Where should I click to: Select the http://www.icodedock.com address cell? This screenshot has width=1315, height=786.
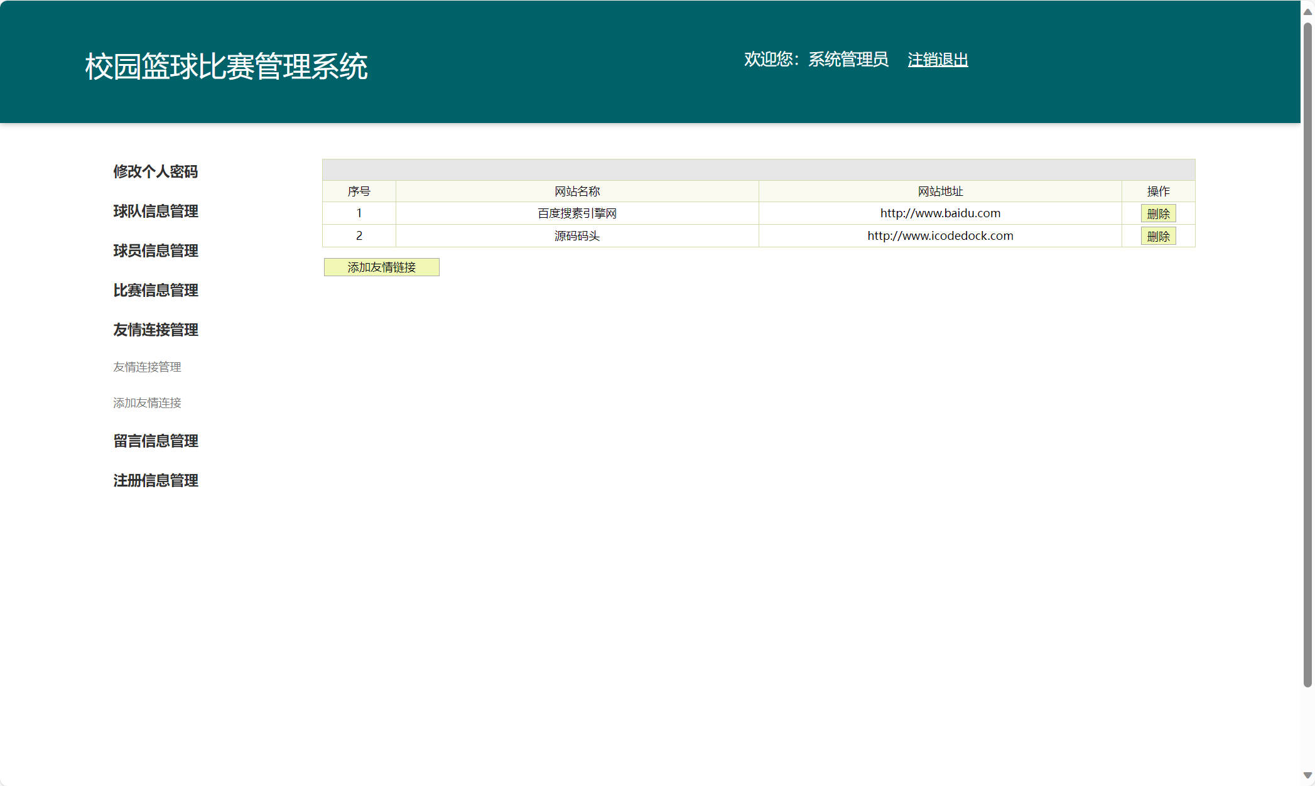point(939,236)
